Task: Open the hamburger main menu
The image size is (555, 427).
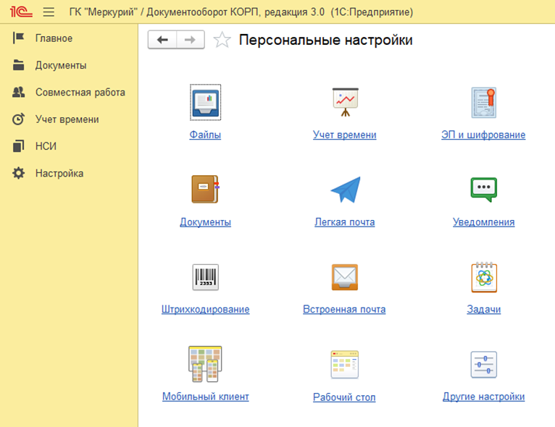Action: pyautogui.click(x=49, y=12)
